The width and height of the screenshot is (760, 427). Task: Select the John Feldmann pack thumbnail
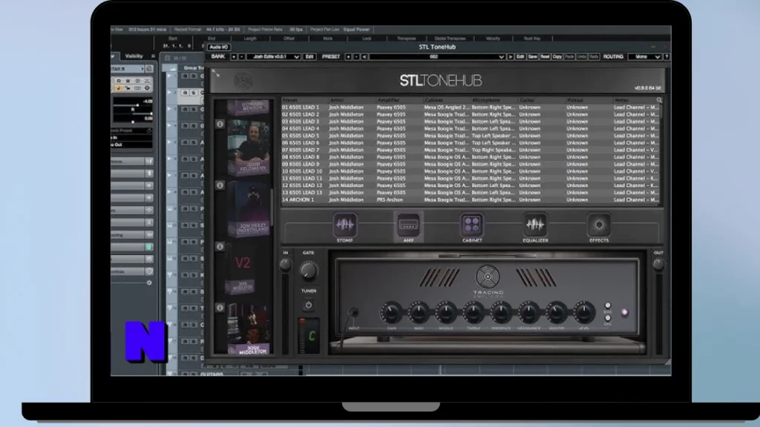pyautogui.click(x=248, y=148)
